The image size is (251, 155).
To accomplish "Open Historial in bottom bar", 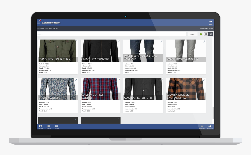I will click(x=40, y=127).
